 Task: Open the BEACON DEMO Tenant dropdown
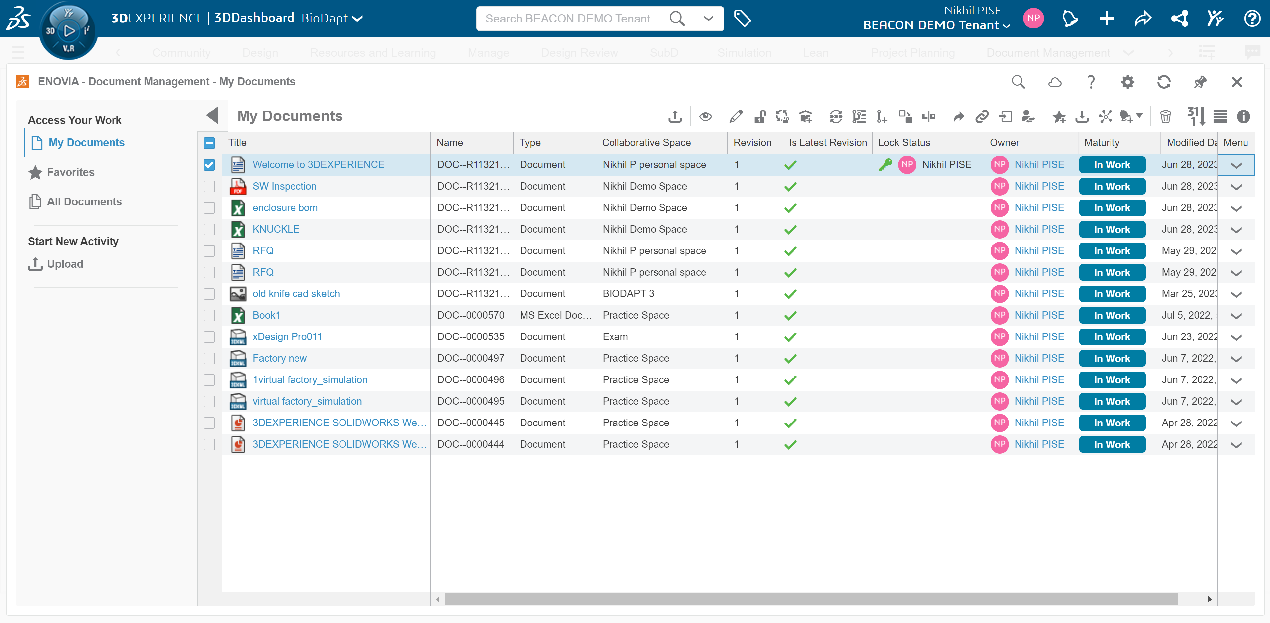click(936, 25)
